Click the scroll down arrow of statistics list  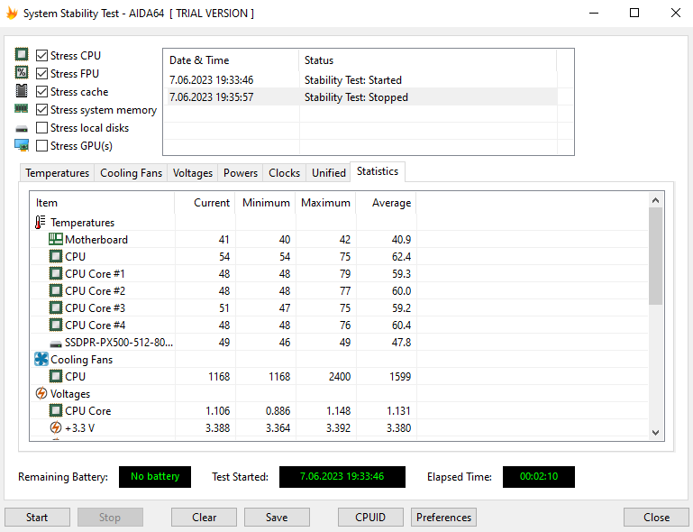tap(655, 433)
